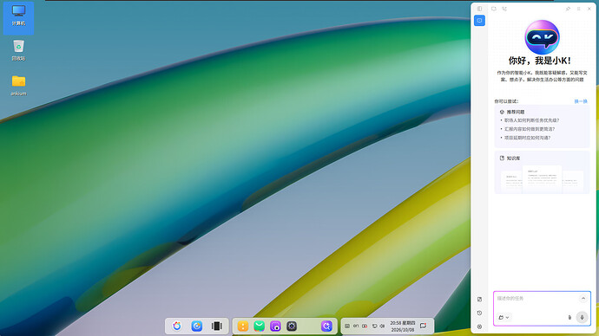
Task: Click the 换一换 refresh suggestions link
Action: [x=581, y=101]
